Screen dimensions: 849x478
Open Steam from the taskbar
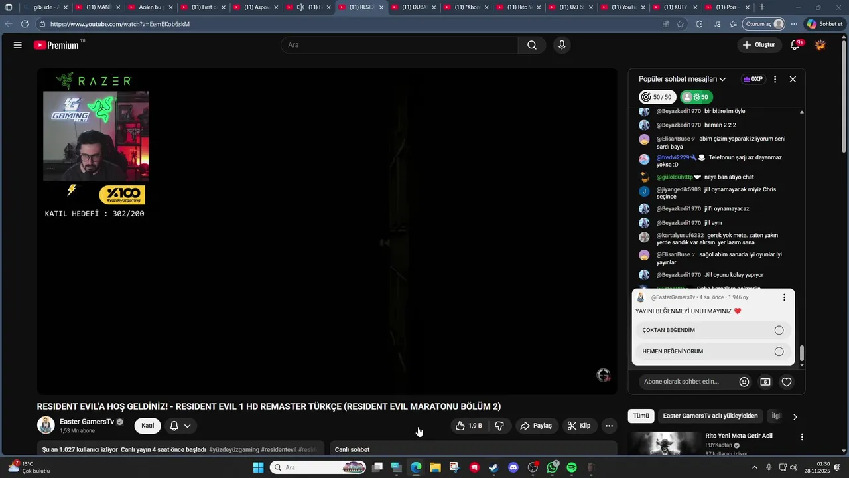493,467
